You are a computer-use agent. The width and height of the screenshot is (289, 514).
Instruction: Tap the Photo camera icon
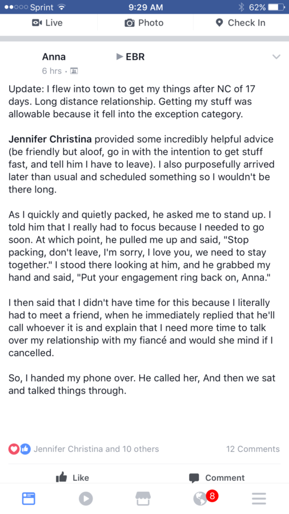click(130, 23)
